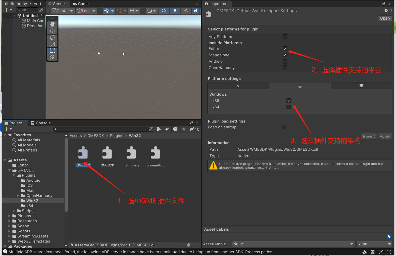Click the Apply button
The height and width of the screenshot is (256, 396).
(x=385, y=136)
